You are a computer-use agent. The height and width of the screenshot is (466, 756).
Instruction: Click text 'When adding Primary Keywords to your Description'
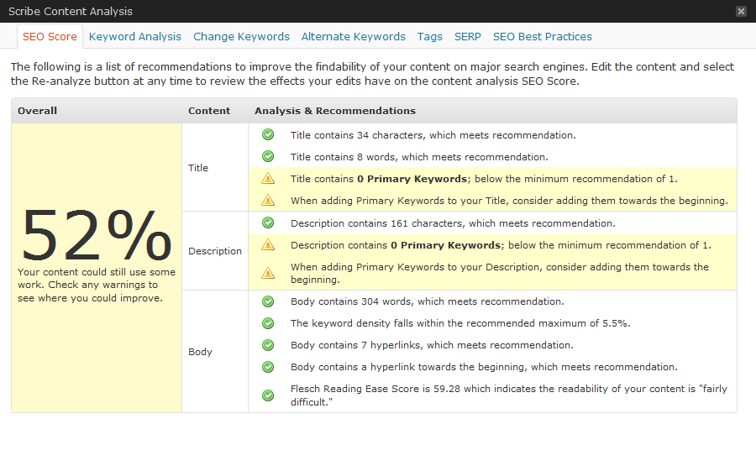(417, 267)
